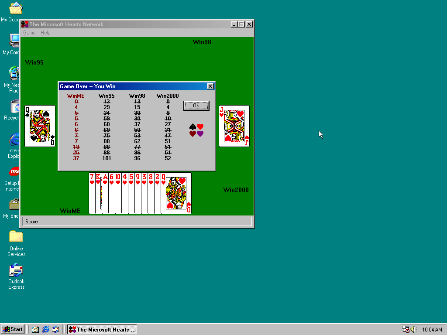Click the Jack of Hearts card
This screenshot has height=335, width=447.
[x=234, y=126]
